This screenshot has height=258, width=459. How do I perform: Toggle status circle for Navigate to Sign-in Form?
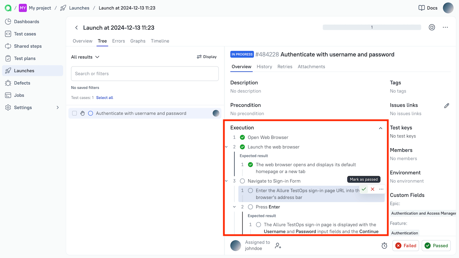pos(242,181)
